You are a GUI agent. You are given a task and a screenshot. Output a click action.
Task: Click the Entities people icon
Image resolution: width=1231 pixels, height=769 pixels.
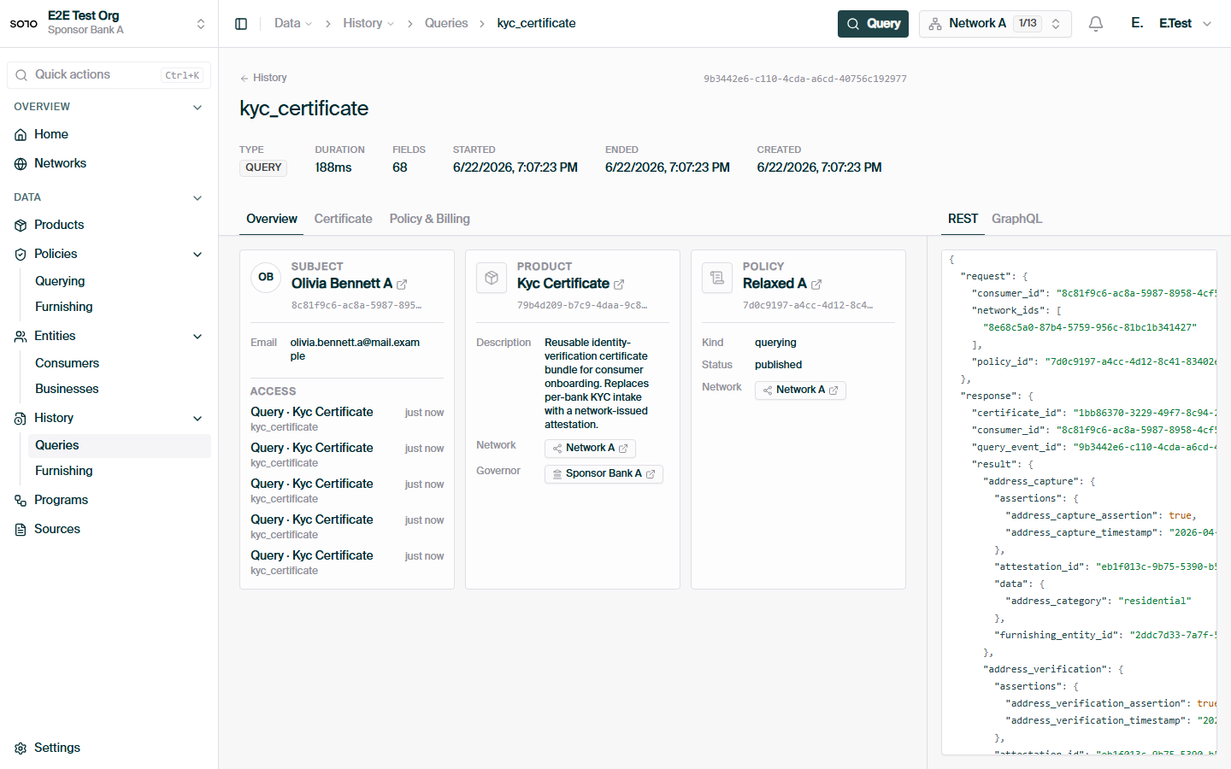[x=21, y=337]
